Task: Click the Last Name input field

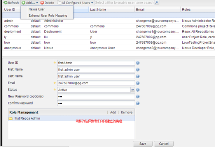Action: [96, 77]
